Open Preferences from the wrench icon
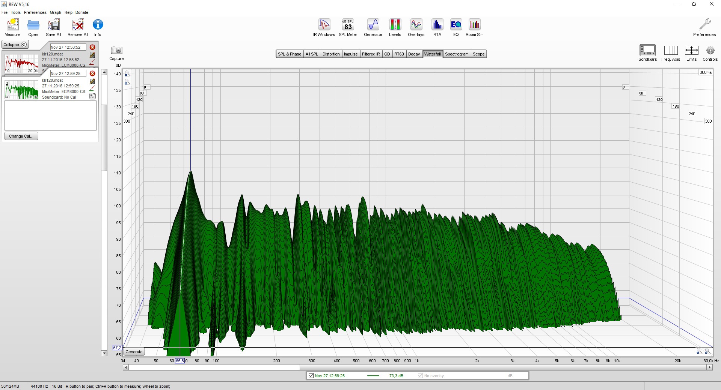721x390 pixels. [x=704, y=28]
